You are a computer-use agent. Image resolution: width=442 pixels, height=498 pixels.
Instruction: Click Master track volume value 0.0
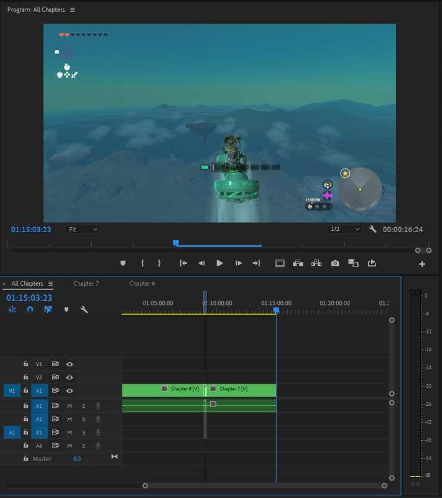(77, 459)
